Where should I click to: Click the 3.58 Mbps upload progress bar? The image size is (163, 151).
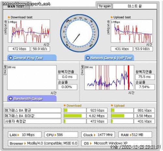[x=122, y=116]
